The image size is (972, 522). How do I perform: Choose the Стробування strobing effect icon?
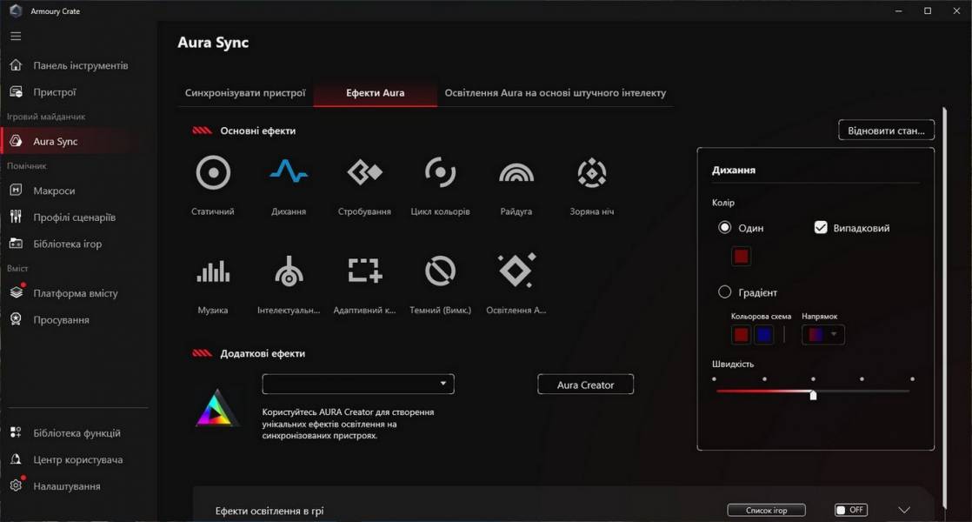[364, 172]
